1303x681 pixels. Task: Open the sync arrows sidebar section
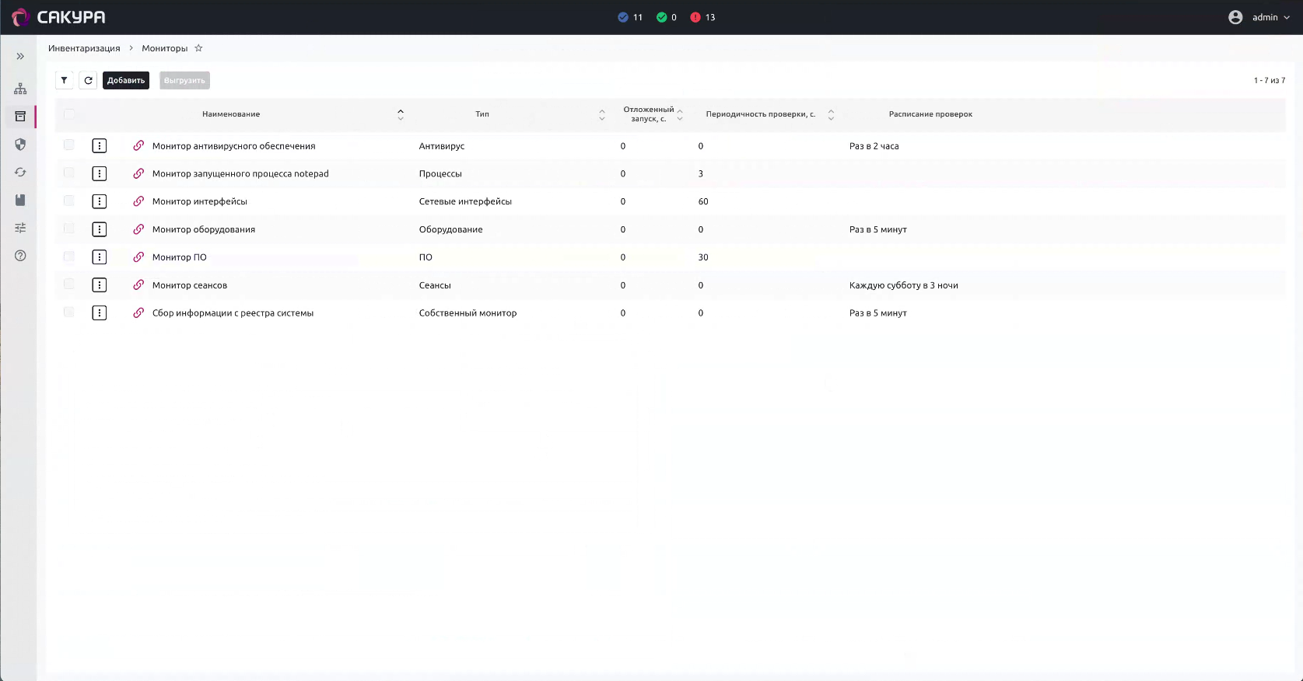(x=20, y=173)
